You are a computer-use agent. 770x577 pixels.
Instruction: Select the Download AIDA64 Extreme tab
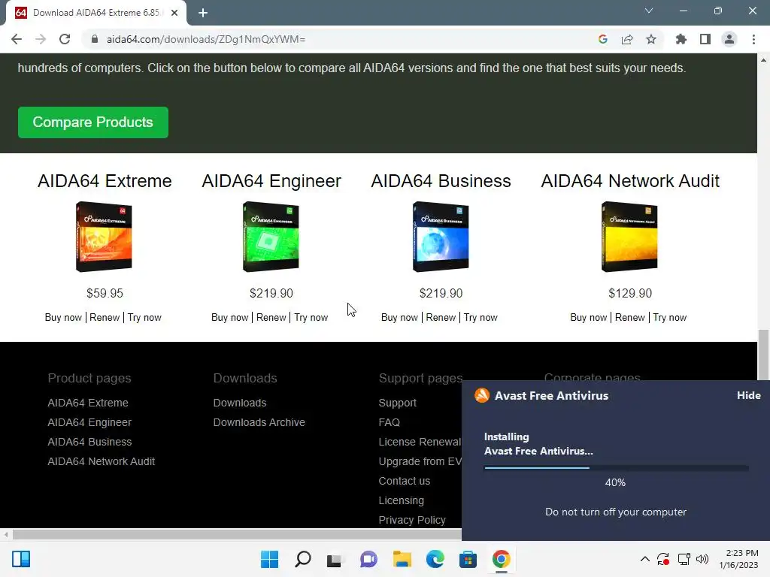click(x=96, y=13)
